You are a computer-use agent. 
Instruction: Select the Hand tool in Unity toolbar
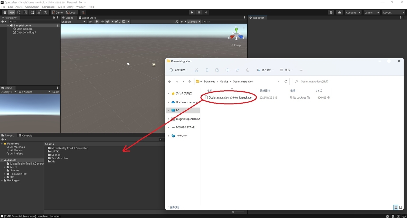point(5,12)
